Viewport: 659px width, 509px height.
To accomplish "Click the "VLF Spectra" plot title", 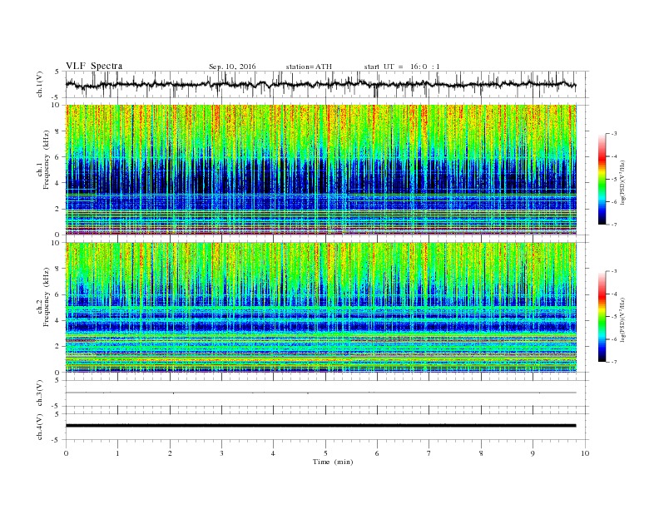I will (x=94, y=66).
